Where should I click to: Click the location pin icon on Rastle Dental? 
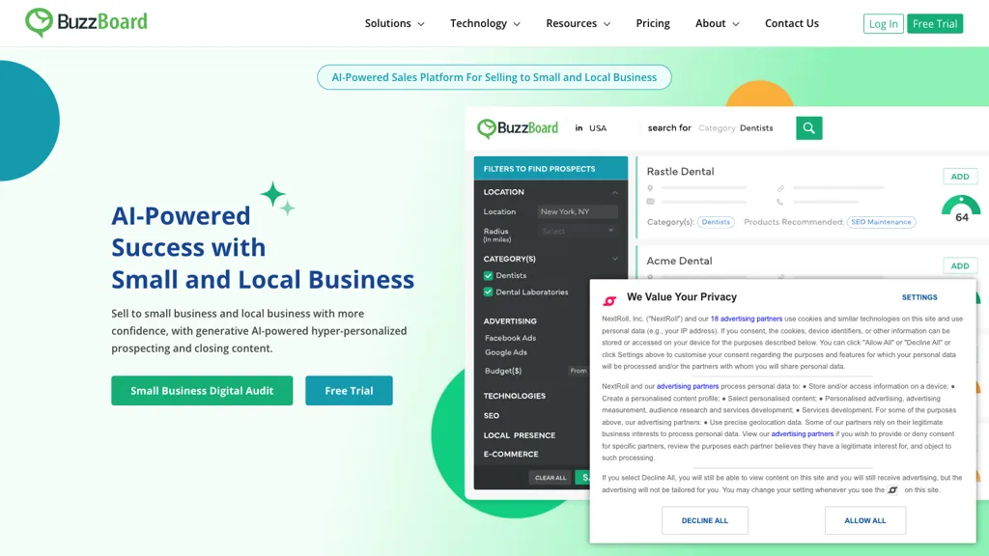(x=650, y=187)
